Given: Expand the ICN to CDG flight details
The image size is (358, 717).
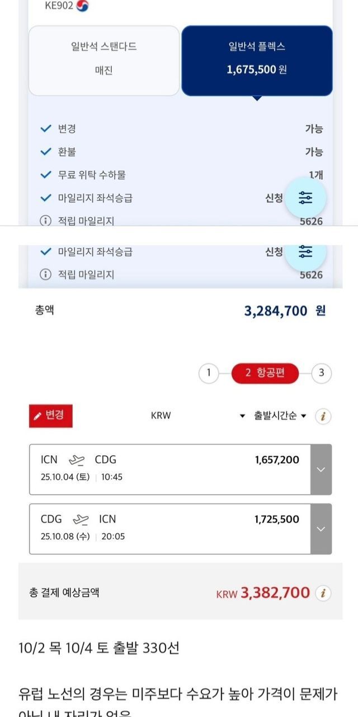Looking at the screenshot, I should coord(321,469).
